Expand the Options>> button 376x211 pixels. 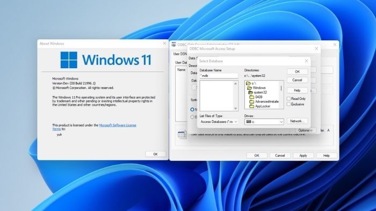(306, 130)
